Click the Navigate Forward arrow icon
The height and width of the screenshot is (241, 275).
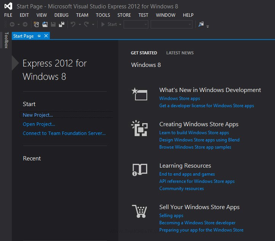coord(25,24)
